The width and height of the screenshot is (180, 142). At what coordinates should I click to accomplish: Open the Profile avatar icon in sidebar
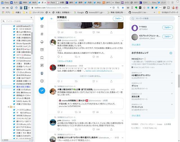tap(42, 73)
